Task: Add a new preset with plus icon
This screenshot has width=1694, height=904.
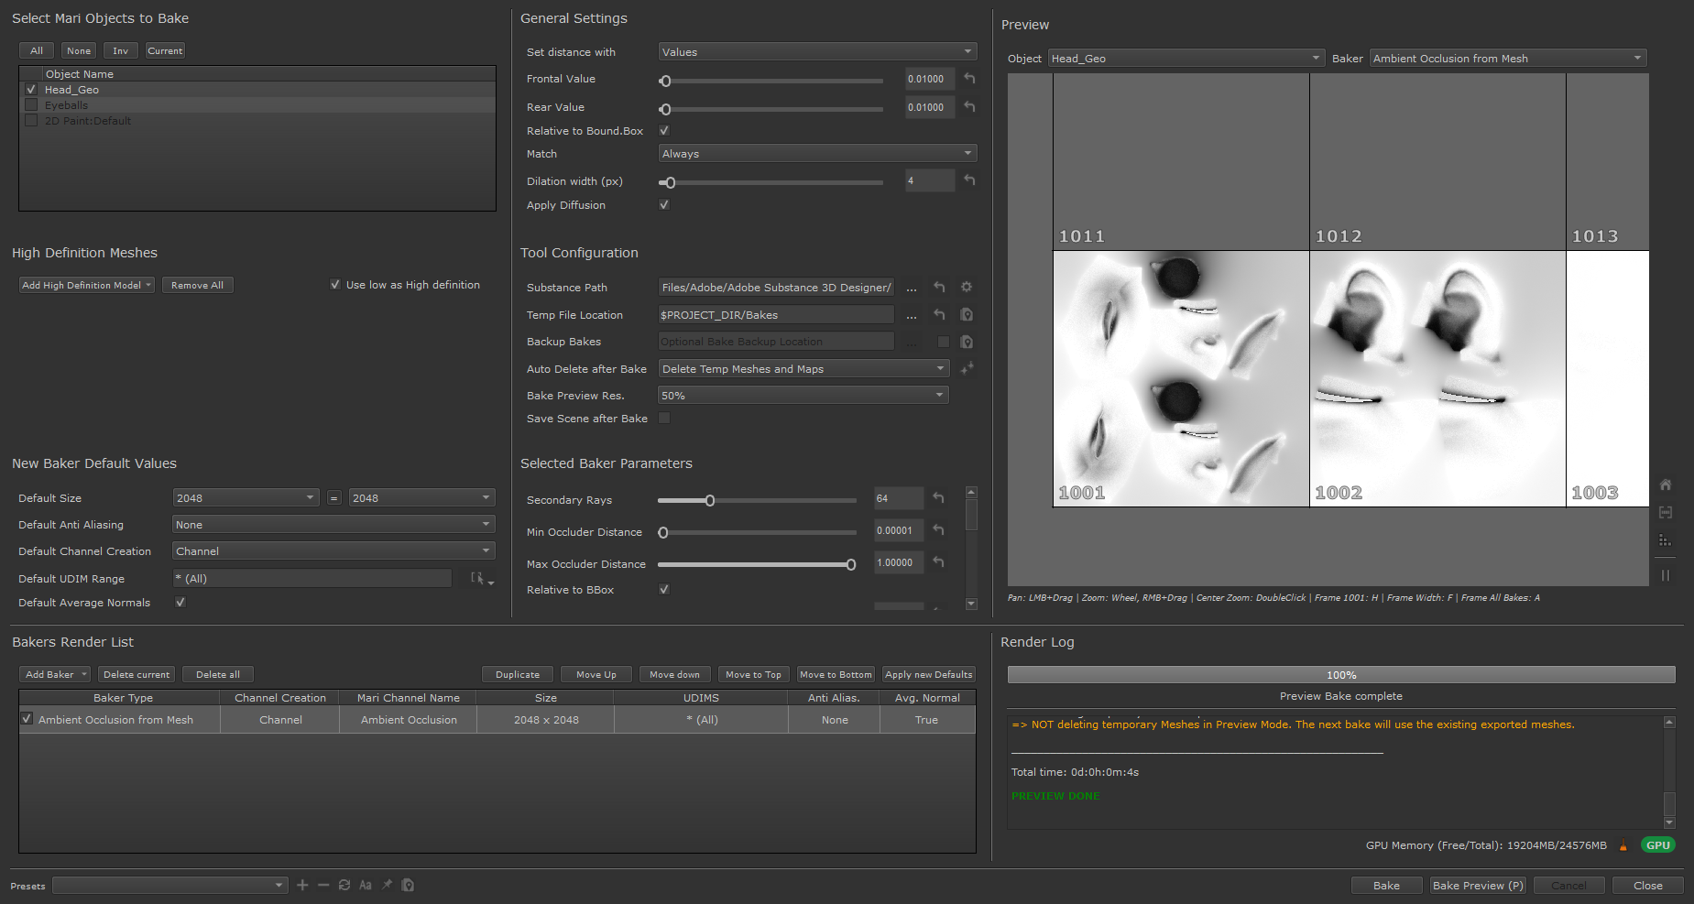Action: (x=302, y=885)
